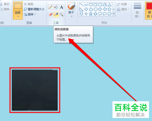Choose the Cloud callout shape
Screen dimensions: 152x121
(109, 14)
